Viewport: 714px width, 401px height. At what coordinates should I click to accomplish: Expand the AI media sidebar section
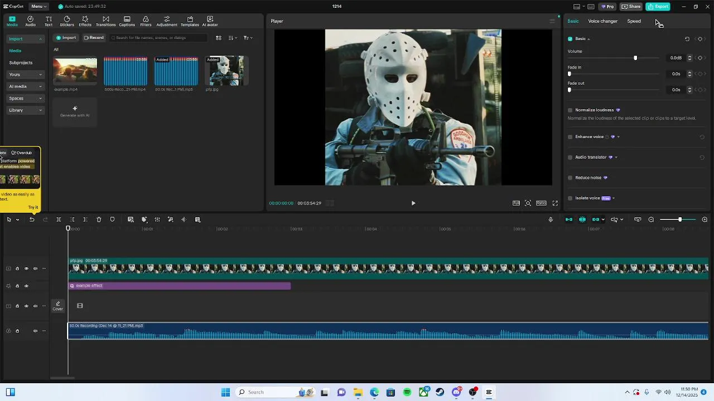point(25,86)
